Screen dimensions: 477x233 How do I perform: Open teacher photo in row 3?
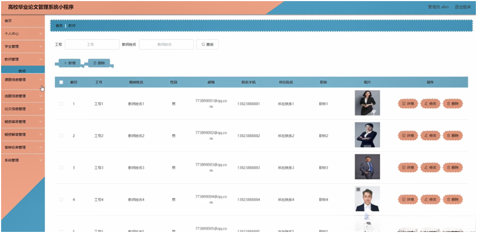(x=367, y=167)
